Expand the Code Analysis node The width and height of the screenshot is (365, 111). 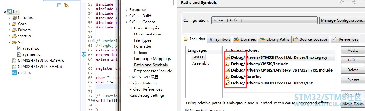[131, 28]
